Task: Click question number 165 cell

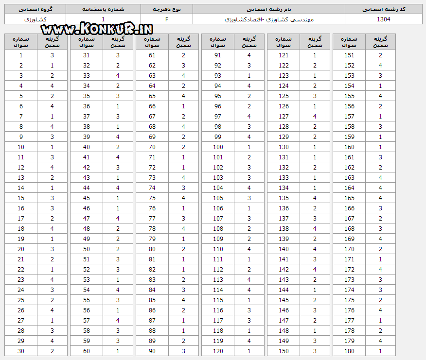Action: tap(349, 198)
